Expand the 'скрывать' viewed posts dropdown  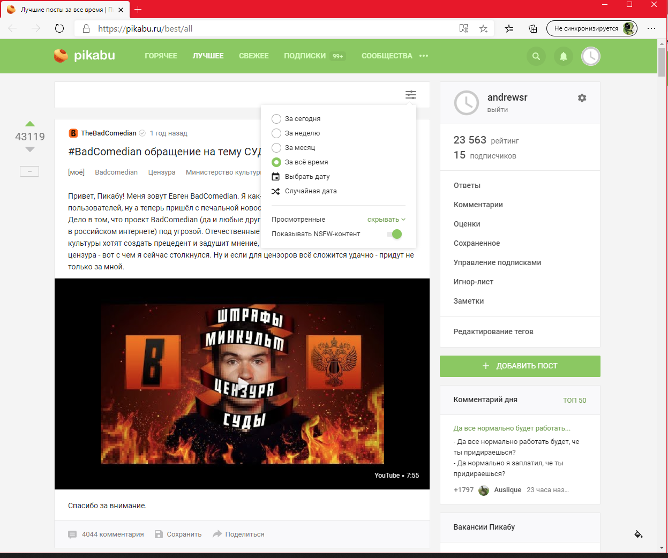386,220
